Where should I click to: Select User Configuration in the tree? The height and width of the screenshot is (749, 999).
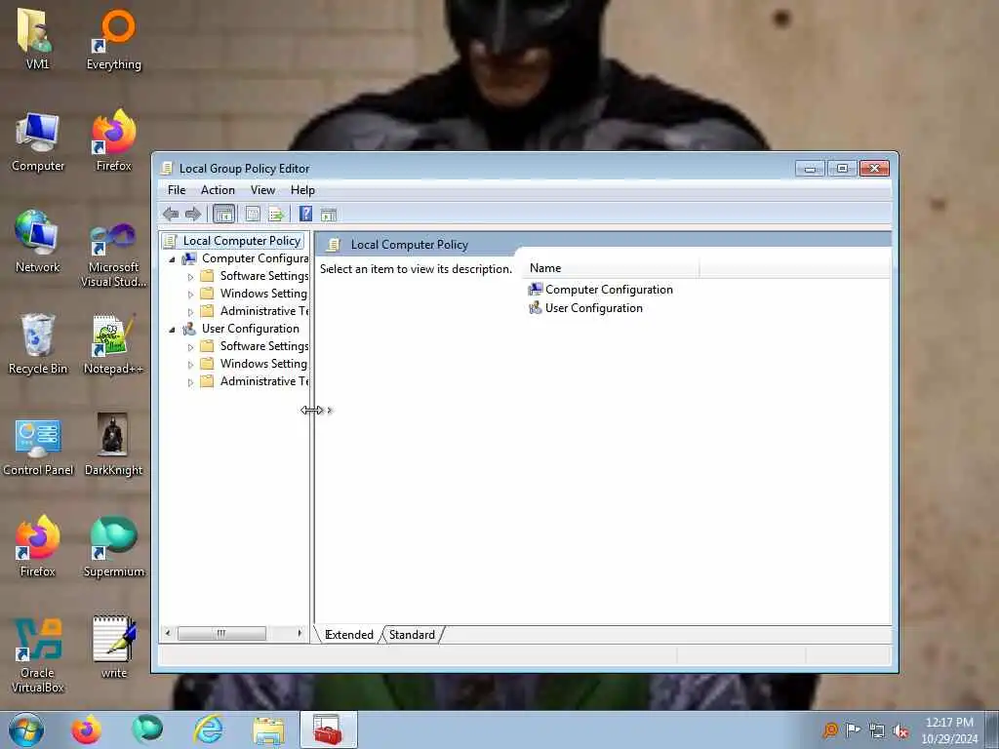[251, 328]
